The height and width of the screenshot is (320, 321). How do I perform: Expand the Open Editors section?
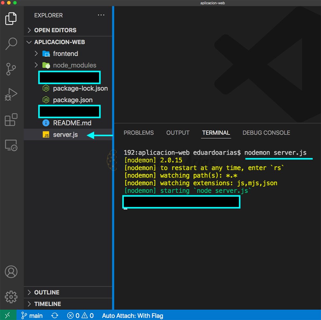tap(68, 30)
